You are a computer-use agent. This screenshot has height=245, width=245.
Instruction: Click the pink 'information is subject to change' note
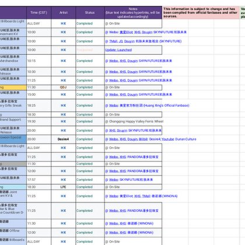[x=201, y=12]
